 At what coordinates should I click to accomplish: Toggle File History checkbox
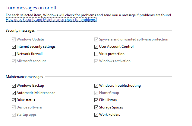click(x=96, y=100)
